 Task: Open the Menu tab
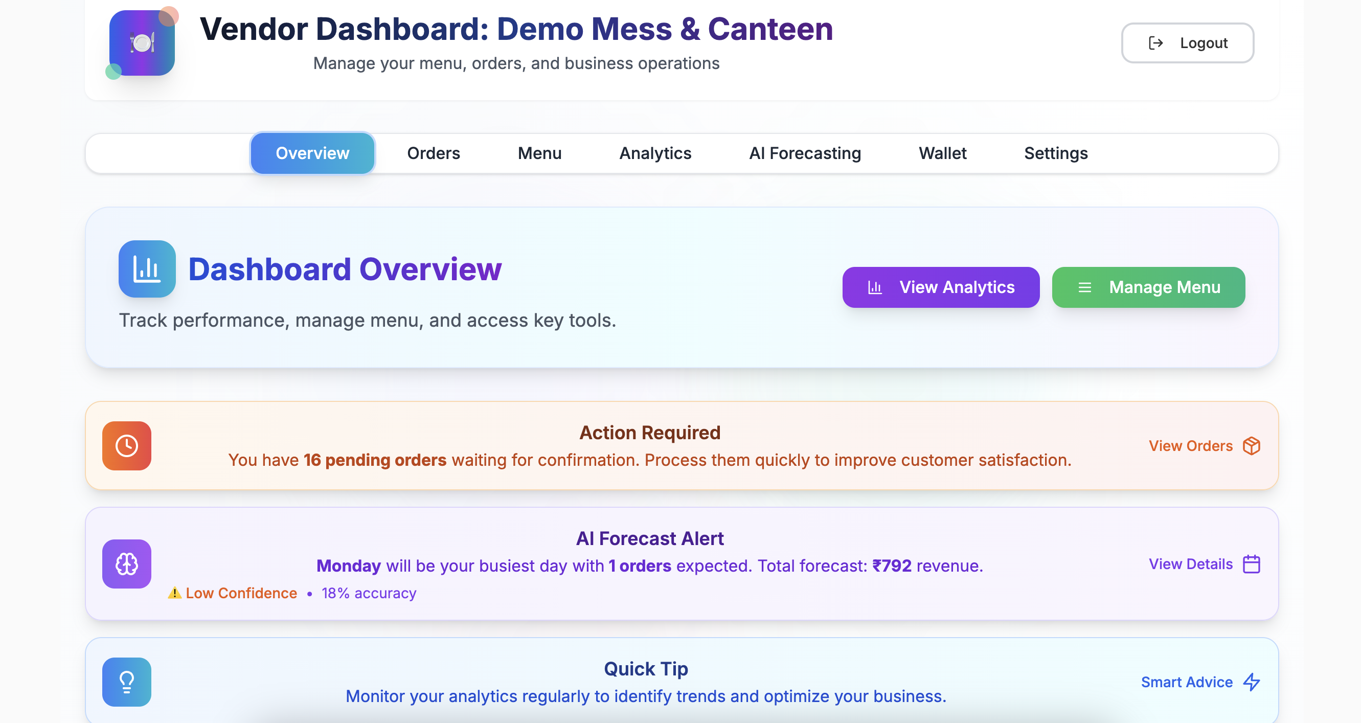pos(539,153)
